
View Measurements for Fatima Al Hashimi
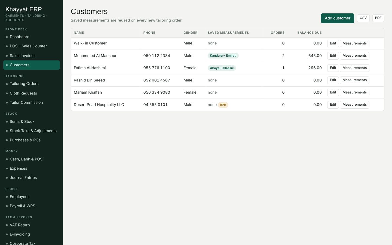click(x=354, y=68)
